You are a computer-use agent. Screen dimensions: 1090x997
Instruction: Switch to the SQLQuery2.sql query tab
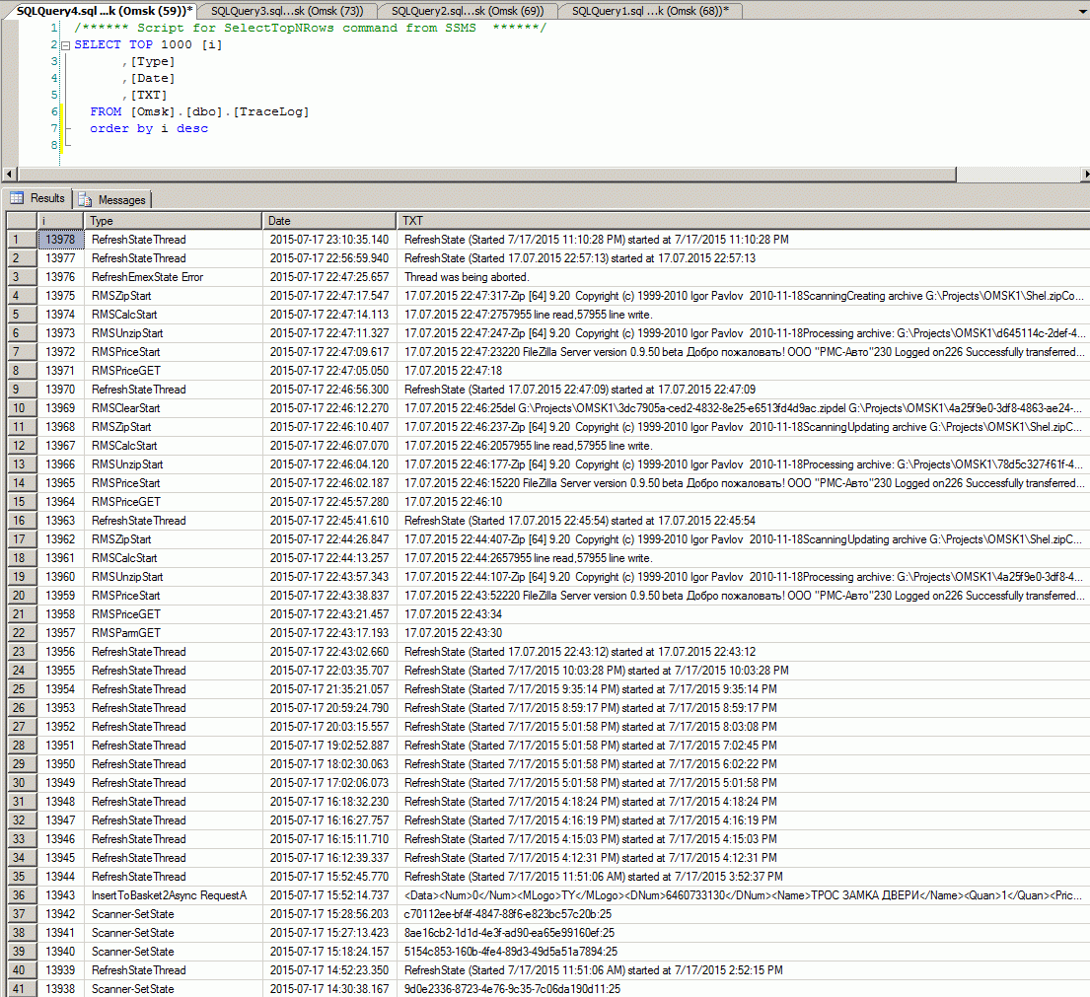pyautogui.click(x=468, y=11)
